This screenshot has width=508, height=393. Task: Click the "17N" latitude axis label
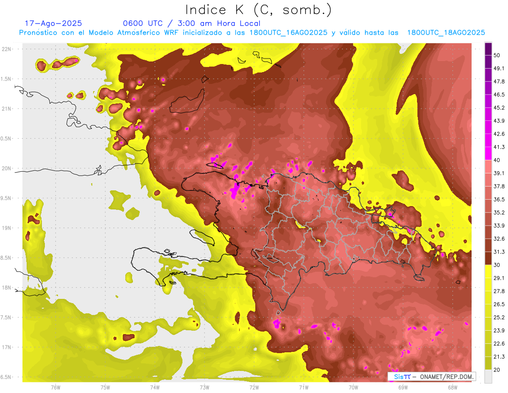click(x=6, y=347)
